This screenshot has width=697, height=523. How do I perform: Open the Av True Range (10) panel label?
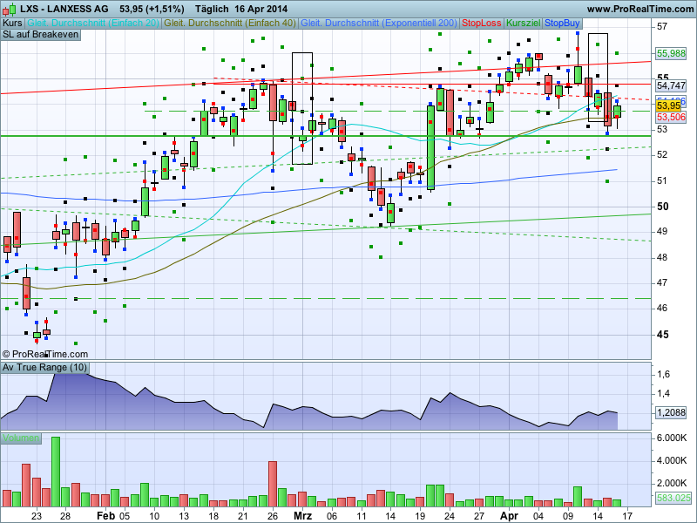[45, 368]
